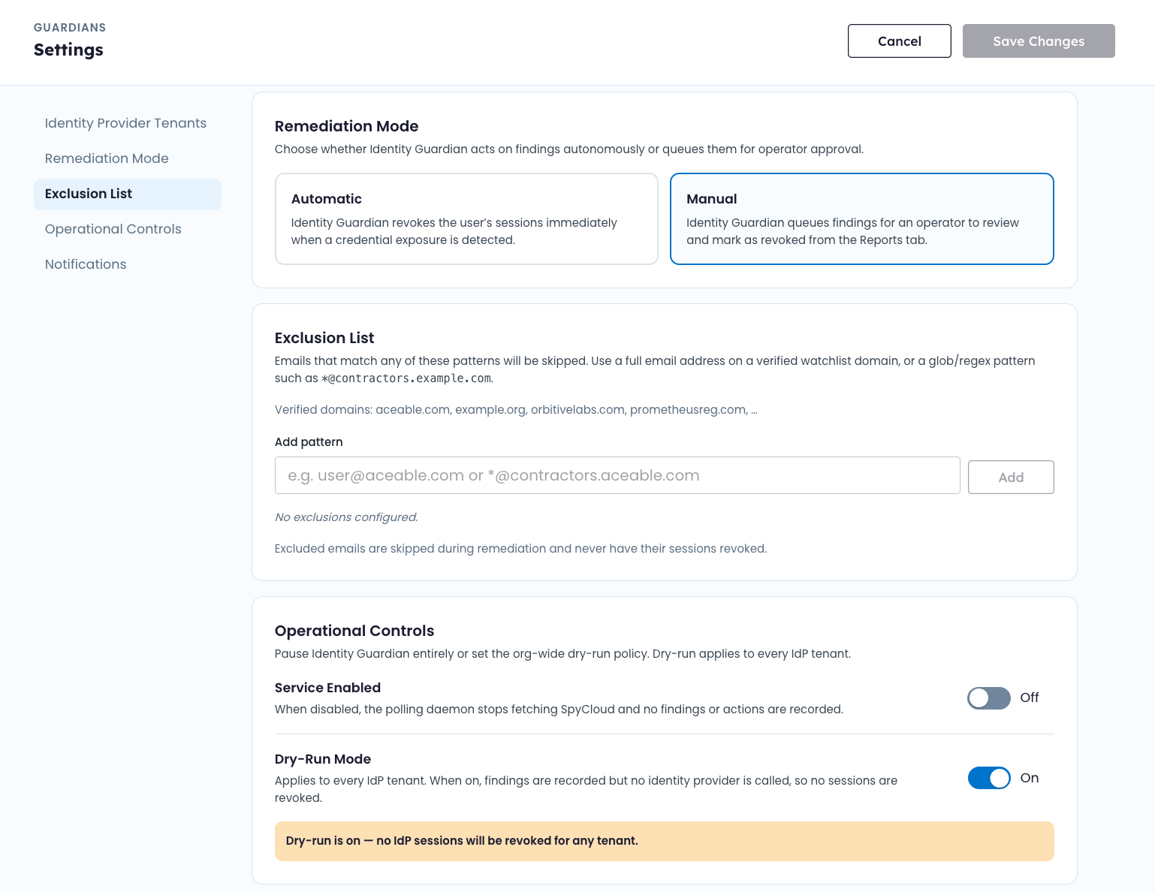Select Exclusion List sidebar item
Screen dimensions: 1155x892
tap(128, 194)
